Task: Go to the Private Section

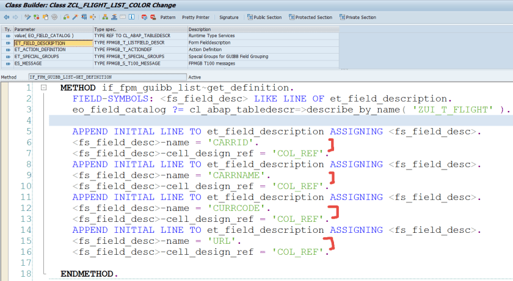Action: point(358,18)
